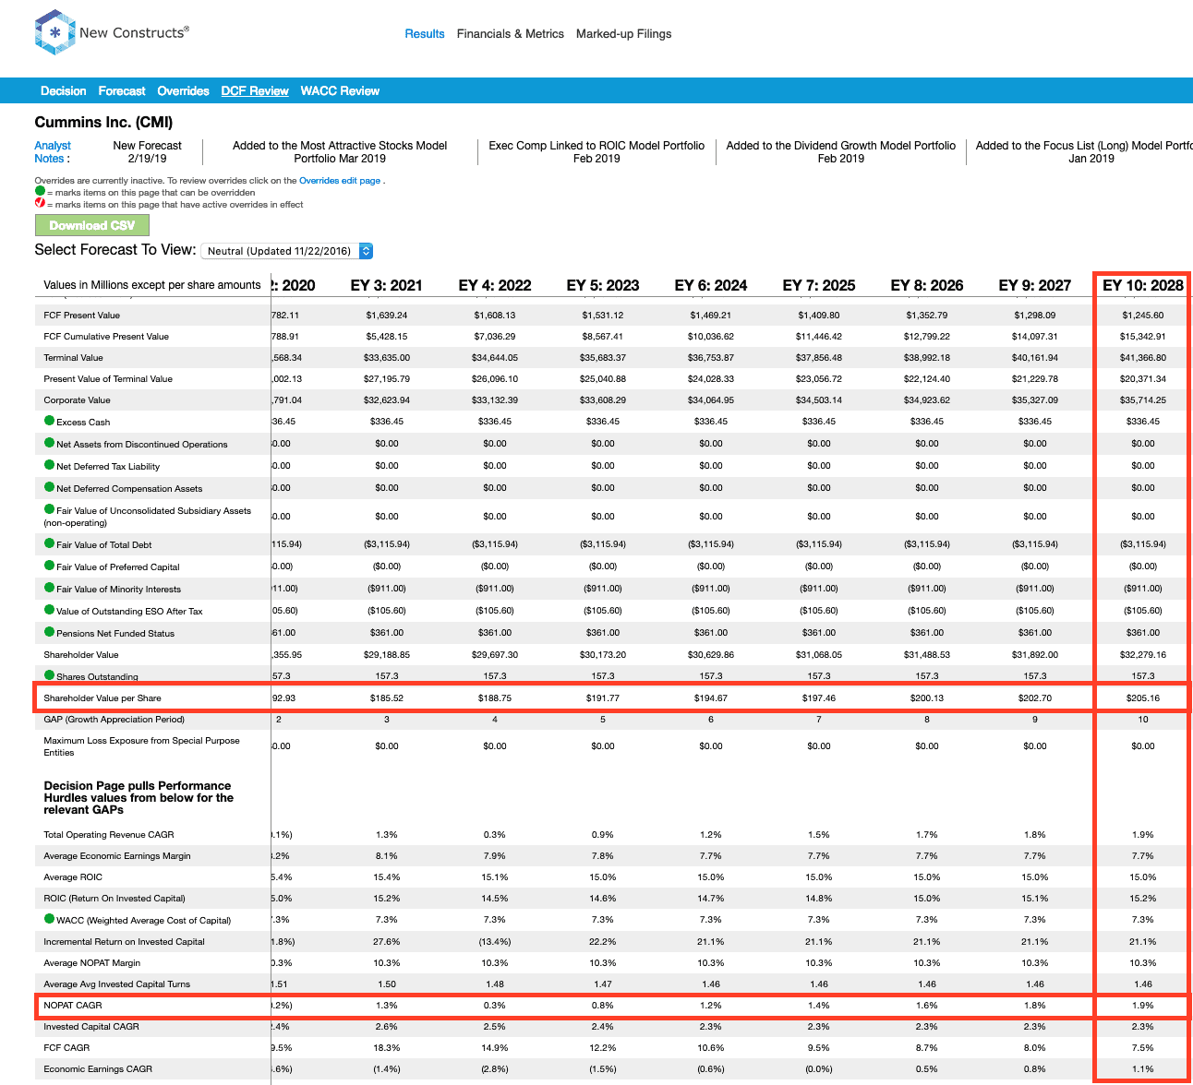The image size is (1193, 1085).
Task: Click the Download CSV button
Action: pyautogui.click(x=92, y=225)
